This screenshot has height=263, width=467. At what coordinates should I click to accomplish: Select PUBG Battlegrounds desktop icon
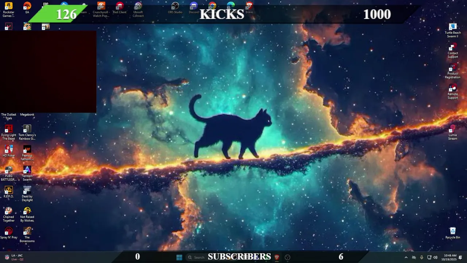point(8,174)
